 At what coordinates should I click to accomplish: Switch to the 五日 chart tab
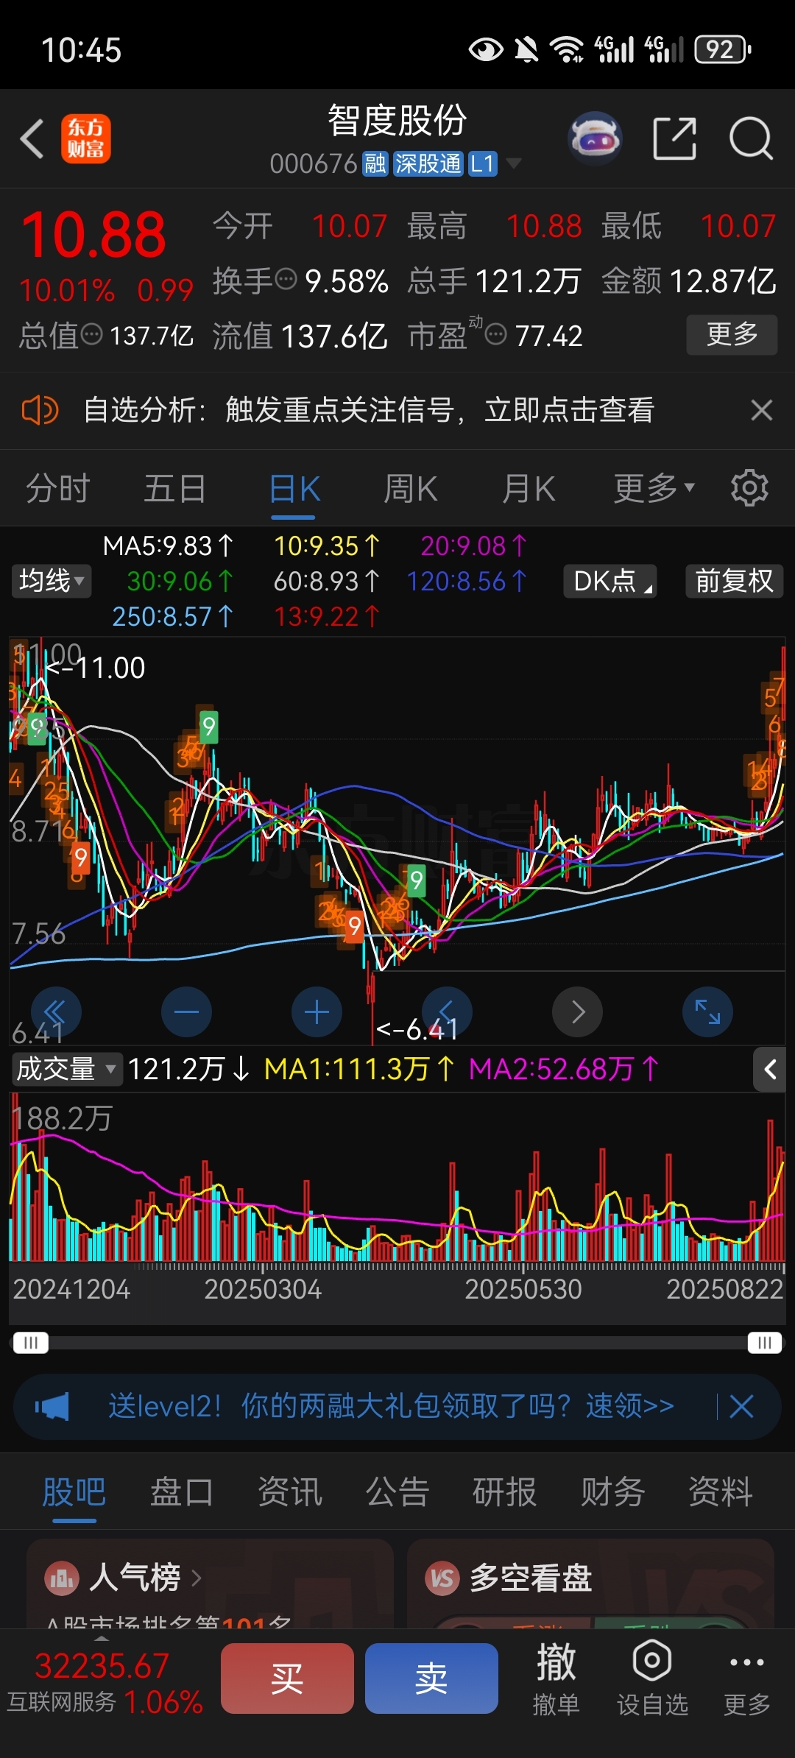pos(174,489)
